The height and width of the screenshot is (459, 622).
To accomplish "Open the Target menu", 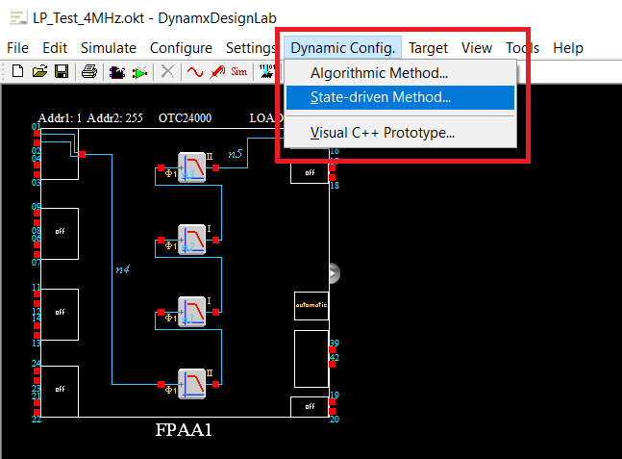I will tap(428, 47).
